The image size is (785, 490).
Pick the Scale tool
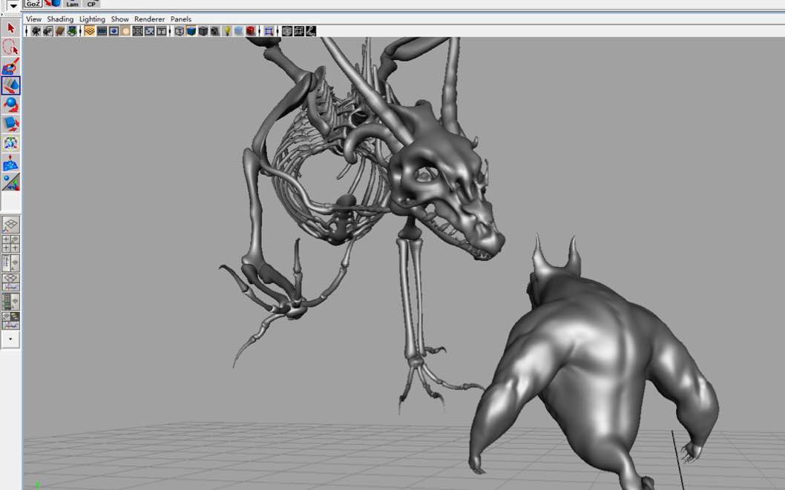click(x=11, y=124)
